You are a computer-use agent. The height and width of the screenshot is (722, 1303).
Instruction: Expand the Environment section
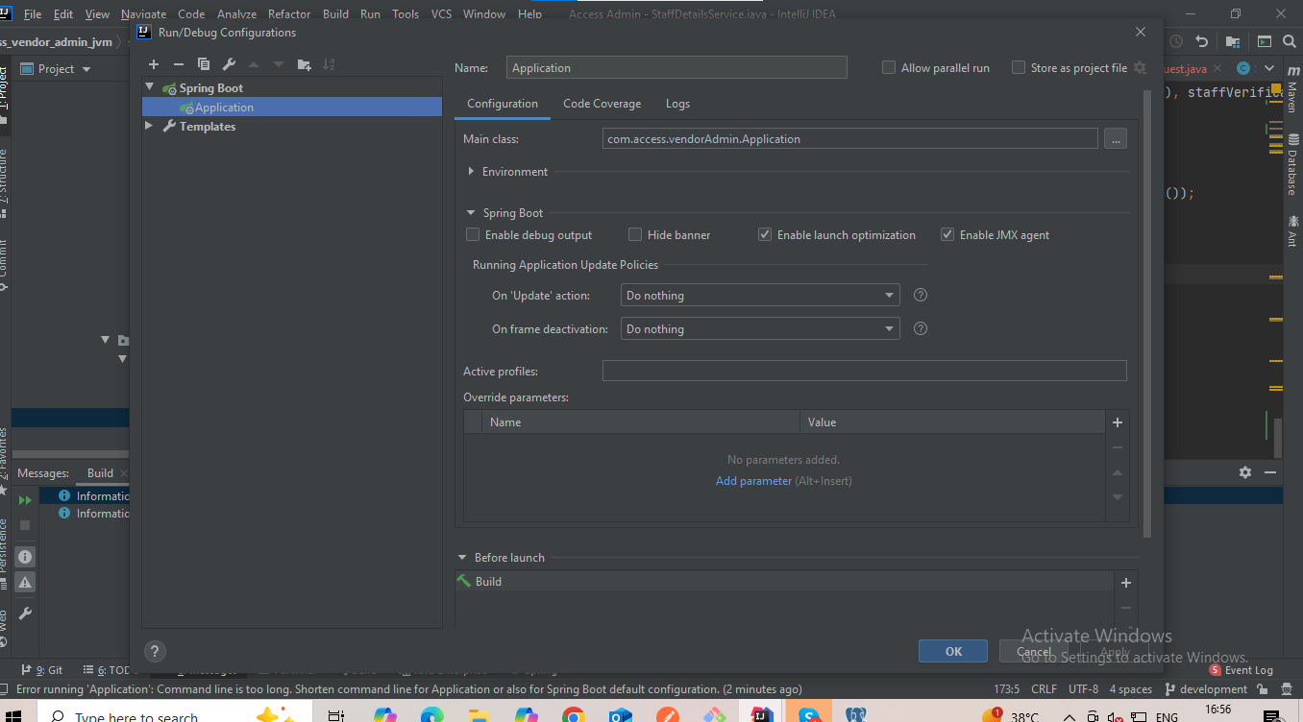pyautogui.click(x=471, y=172)
